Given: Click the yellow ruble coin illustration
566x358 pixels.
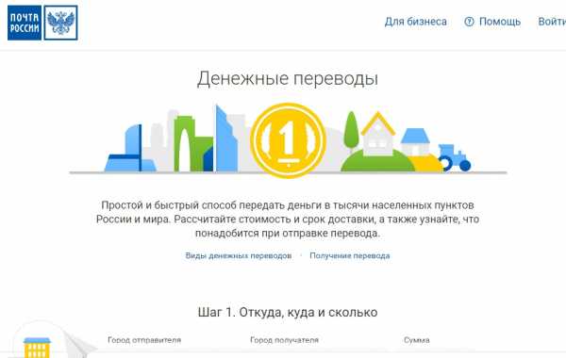Looking at the screenshot, I should tap(288, 139).
